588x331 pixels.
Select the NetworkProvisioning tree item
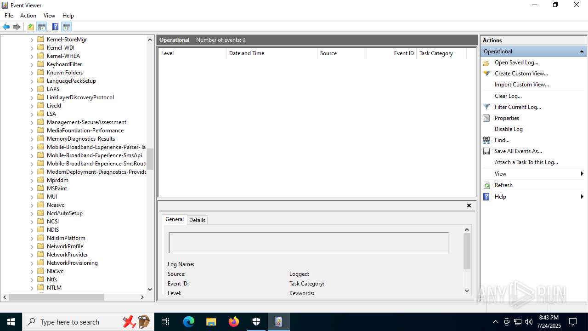pos(72,263)
